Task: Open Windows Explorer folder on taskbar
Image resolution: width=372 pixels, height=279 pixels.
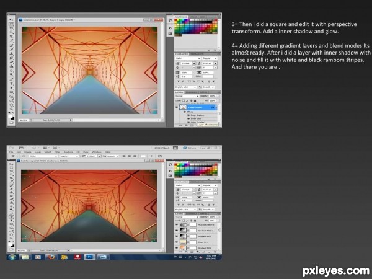Action: coord(25,257)
